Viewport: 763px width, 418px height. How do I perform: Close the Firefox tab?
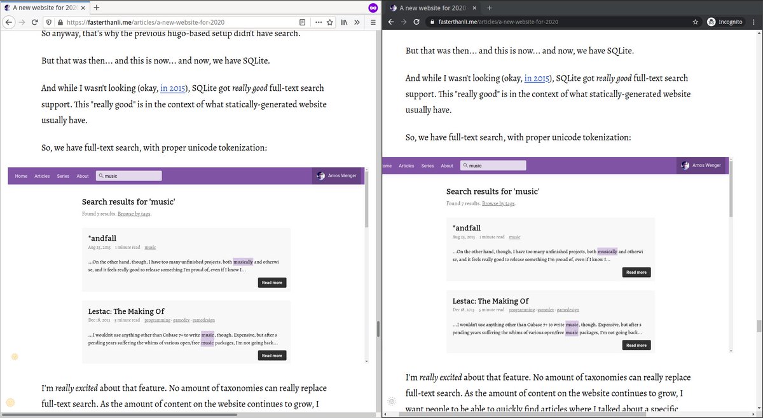pyautogui.click(x=83, y=8)
